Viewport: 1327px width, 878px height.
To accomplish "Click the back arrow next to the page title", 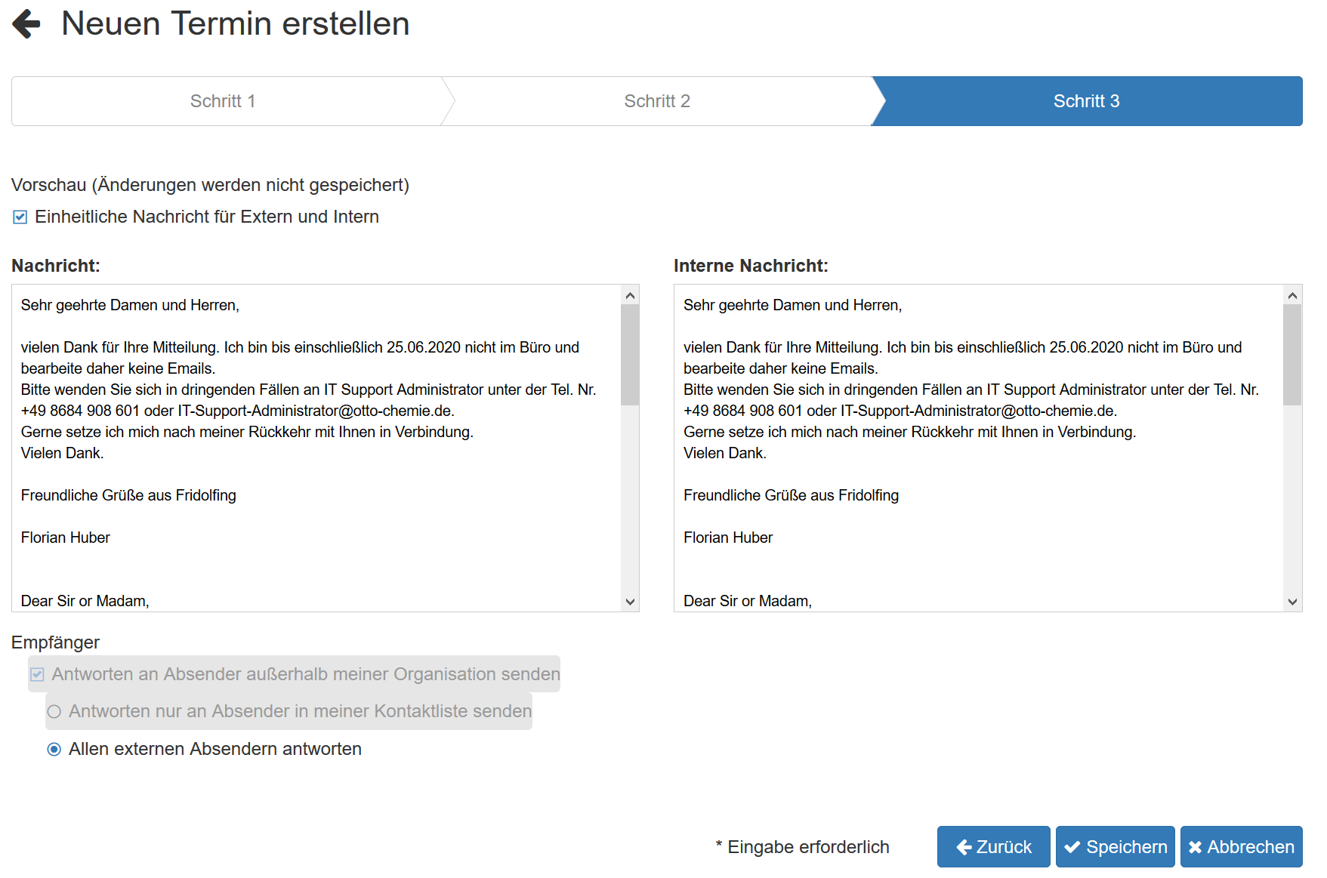I will click(x=26, y=23).
